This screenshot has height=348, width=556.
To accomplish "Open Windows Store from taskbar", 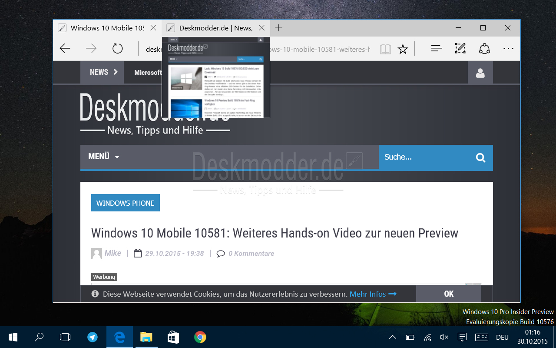I will (173, 337).
